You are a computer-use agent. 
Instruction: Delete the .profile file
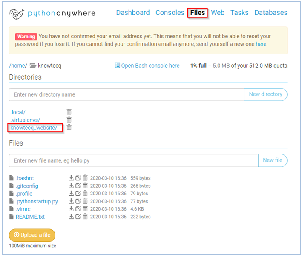(x=85, y=193)
